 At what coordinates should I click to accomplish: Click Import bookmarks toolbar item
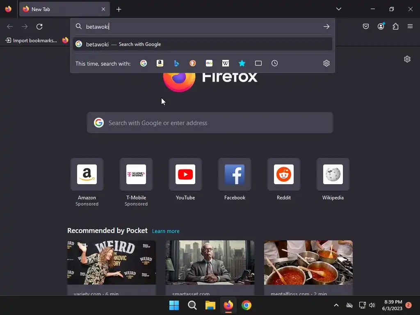pyautogui.click(x=31, y=41)
